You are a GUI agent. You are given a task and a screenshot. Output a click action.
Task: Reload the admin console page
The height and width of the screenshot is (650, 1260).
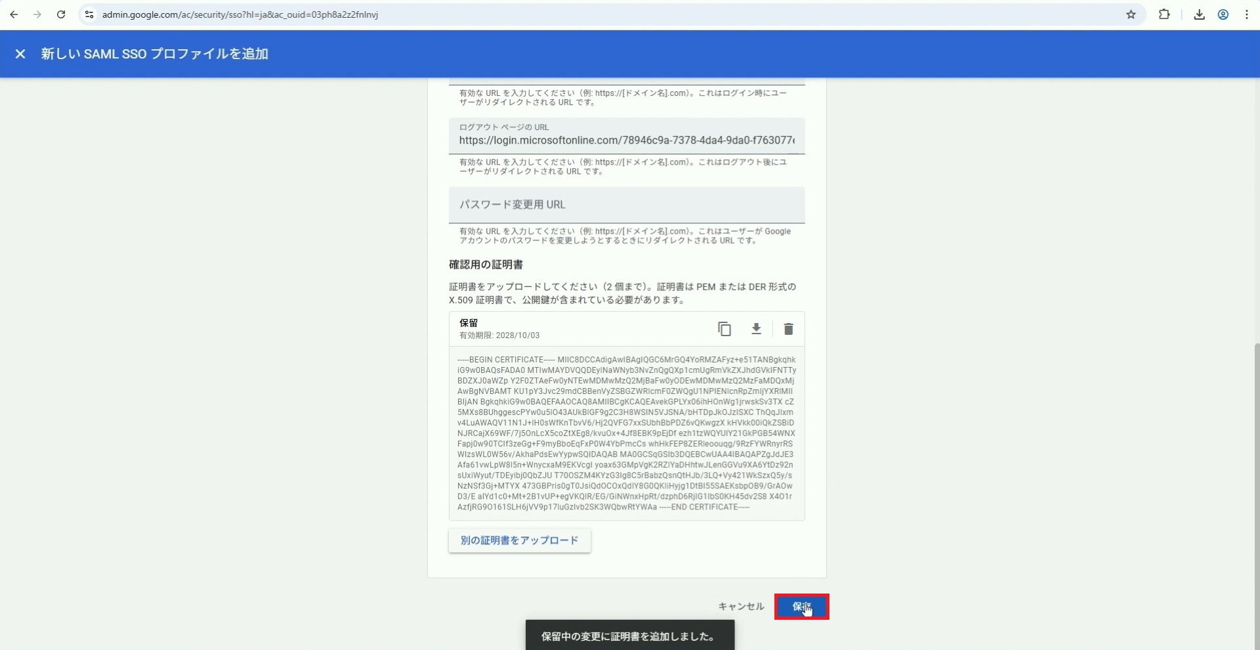point(61,14)
